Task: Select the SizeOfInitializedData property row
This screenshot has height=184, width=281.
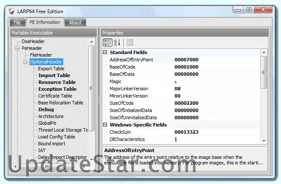Action: point(181,110)
